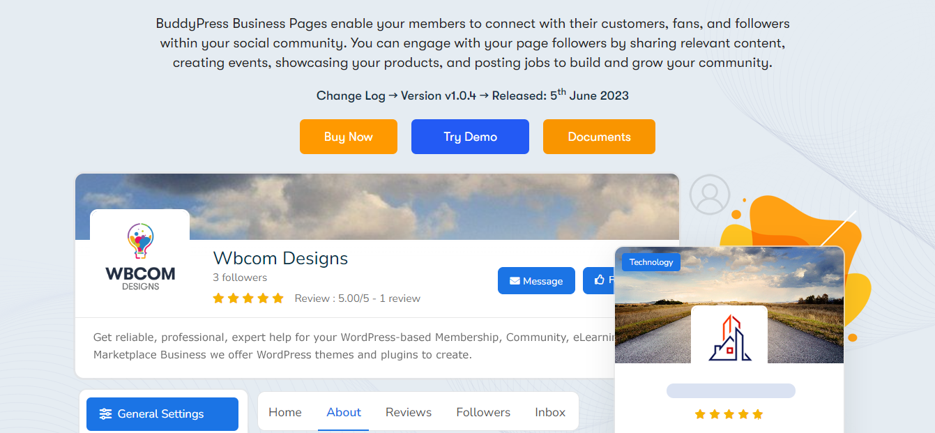Open the Documents button

(x=599, y=137)
